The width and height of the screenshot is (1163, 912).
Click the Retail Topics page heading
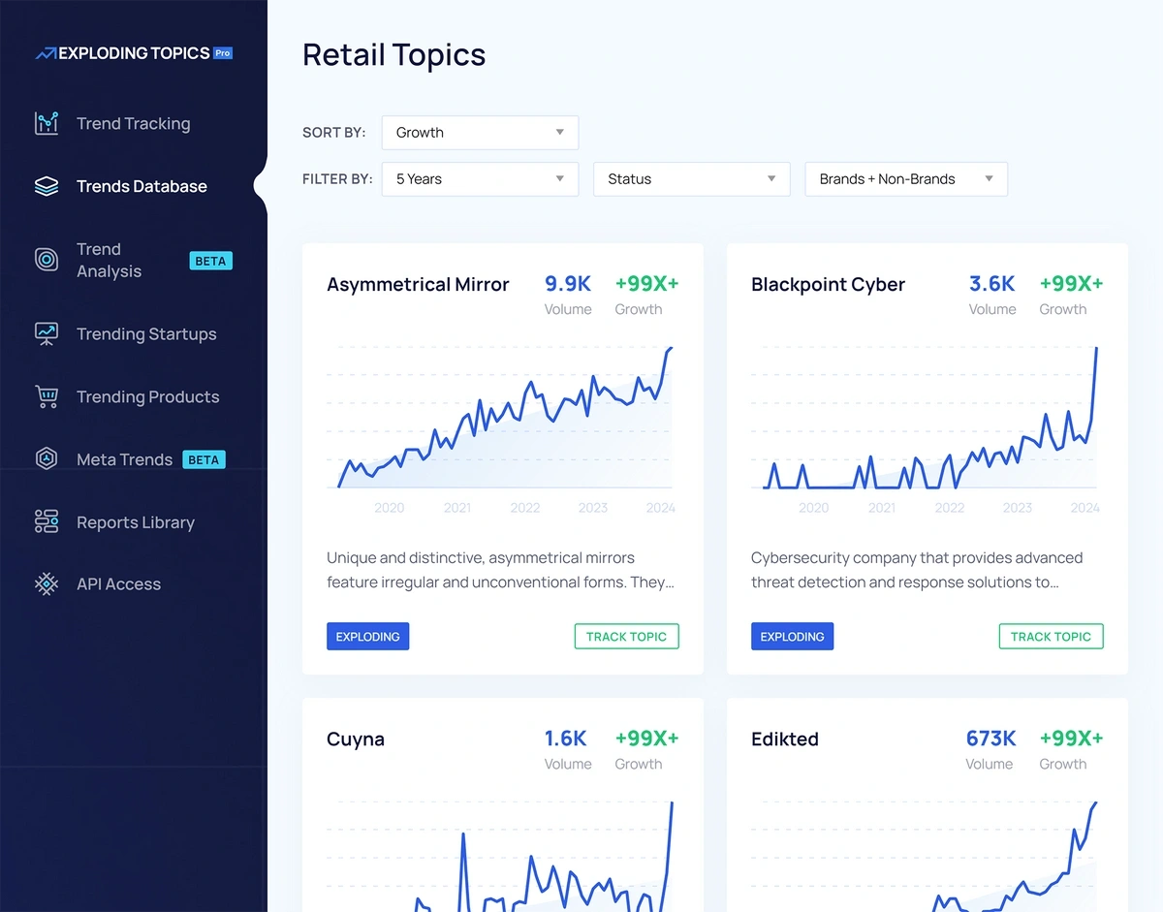pos(393,55)
